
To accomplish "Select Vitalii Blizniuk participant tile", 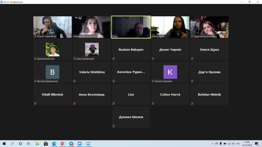I will coord(52,94).
